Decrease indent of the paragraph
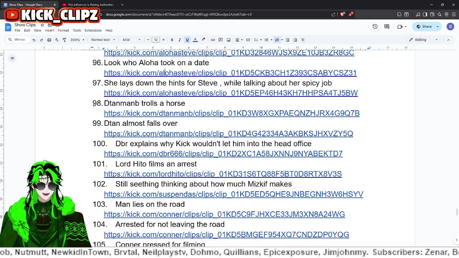This screenshot has width=459, height=258. point(288,40)
